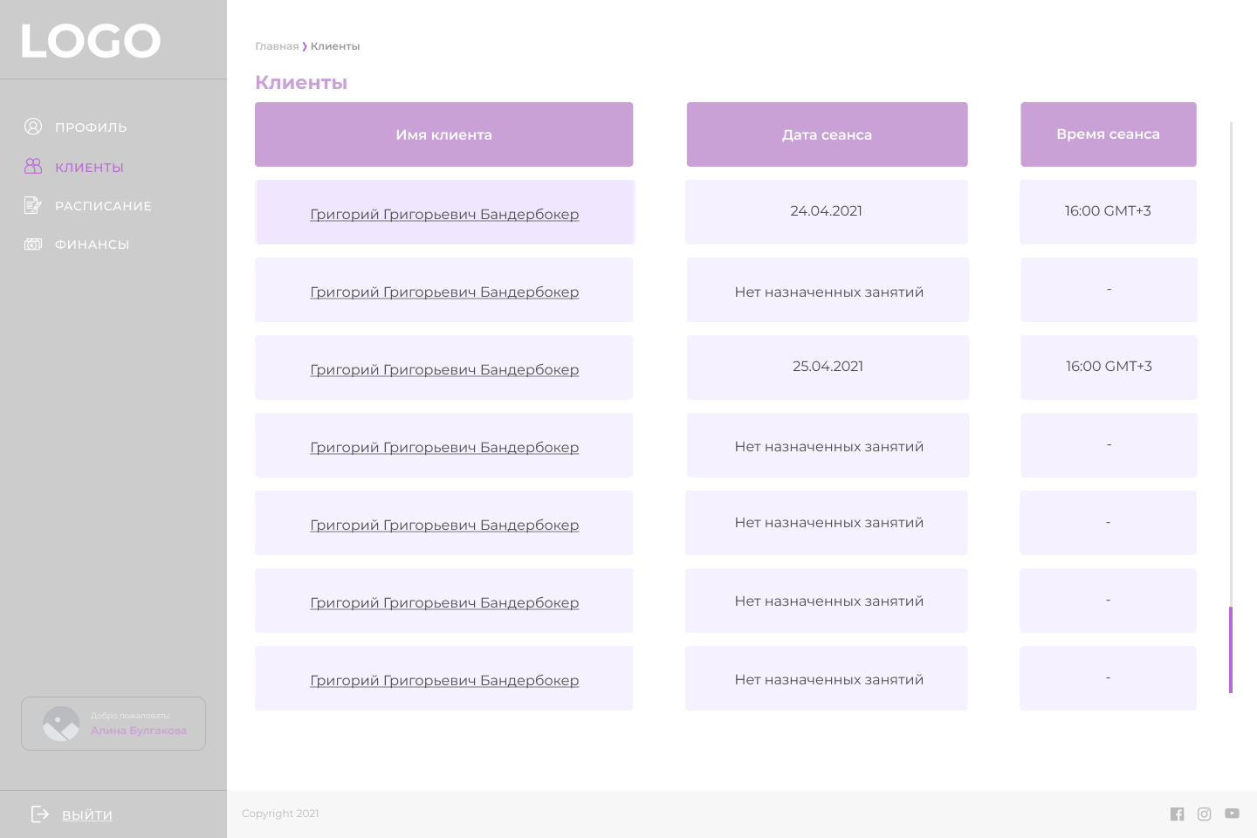Open the Instagram icon in footer
1257x838 pixels.
point(1204,814)
